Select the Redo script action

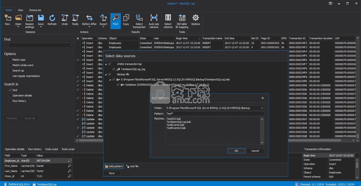click(x=75, y=20)
